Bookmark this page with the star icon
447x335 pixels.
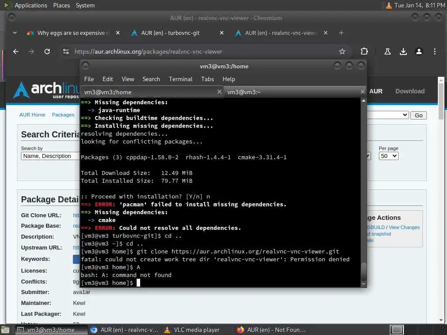pyautogui.click(x=342, y=51)
